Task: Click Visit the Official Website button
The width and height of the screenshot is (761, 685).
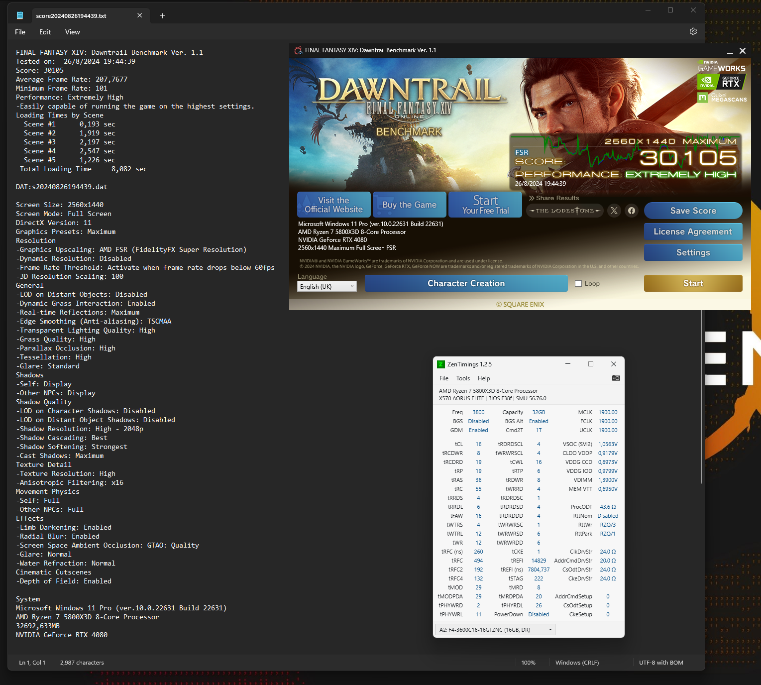Action: coord(334,205)
